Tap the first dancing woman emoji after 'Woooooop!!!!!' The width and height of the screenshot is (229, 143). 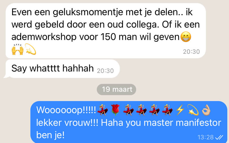(x=102, y=110)
